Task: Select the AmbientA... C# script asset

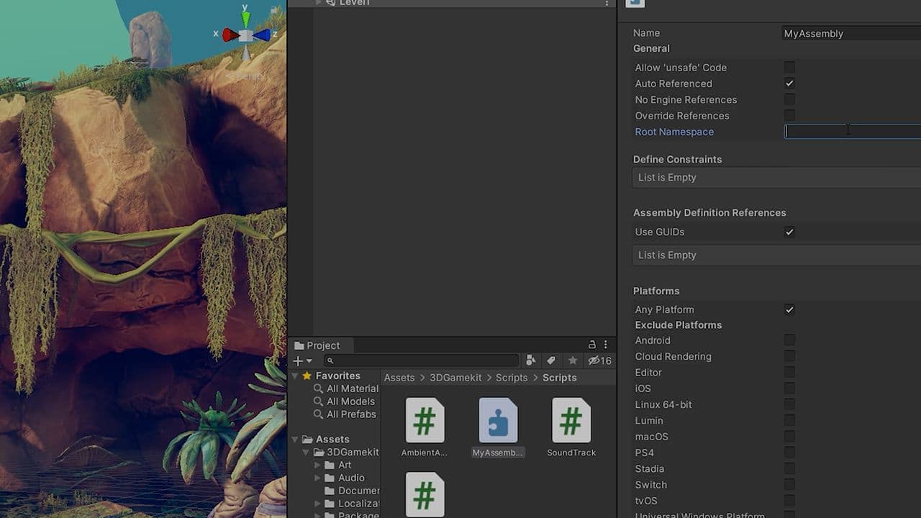Action: (425, 420)
